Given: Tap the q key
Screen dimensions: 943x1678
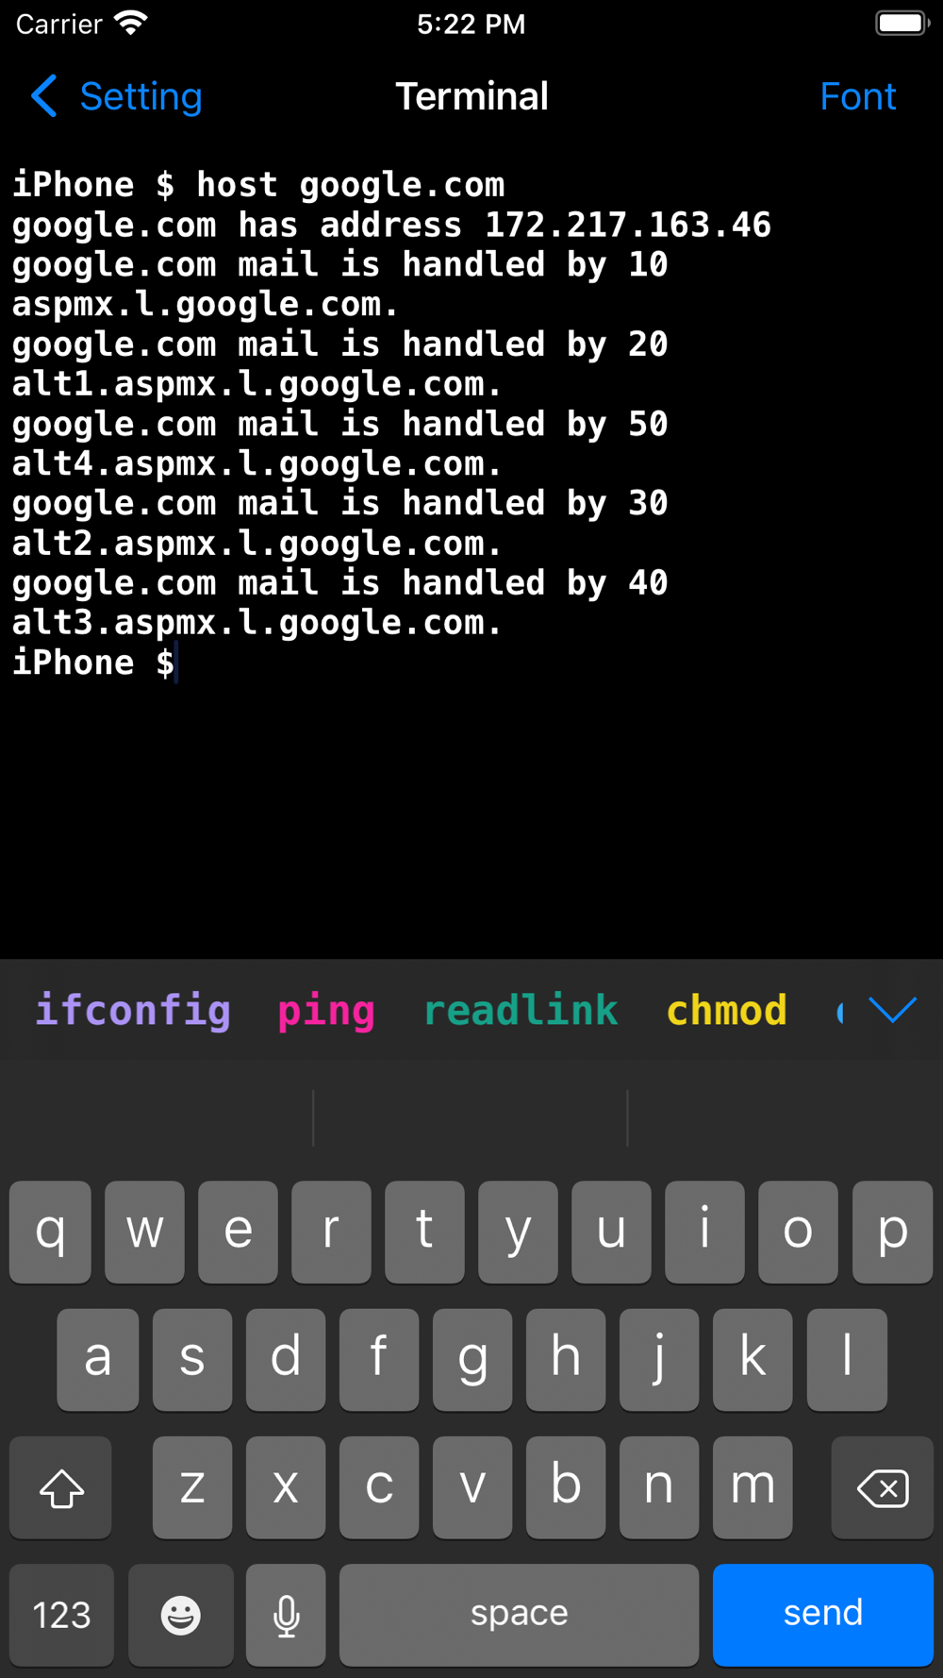Looking at the screenshot, I should coord(50,1232).
